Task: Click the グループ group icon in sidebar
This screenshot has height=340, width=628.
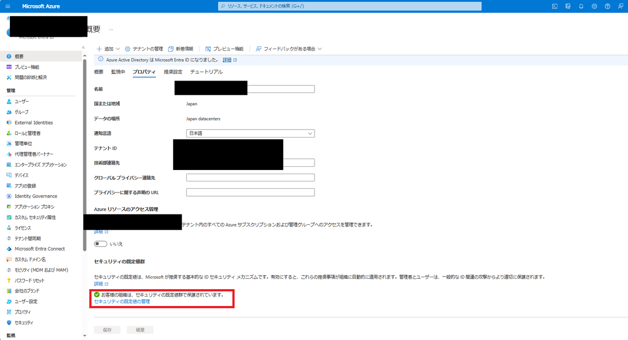Action: (9, 112)
